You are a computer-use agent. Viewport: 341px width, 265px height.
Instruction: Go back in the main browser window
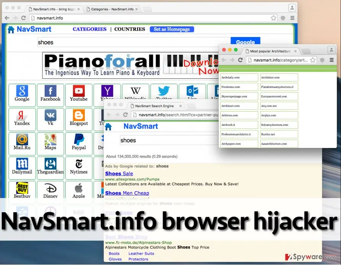point(7,18)
